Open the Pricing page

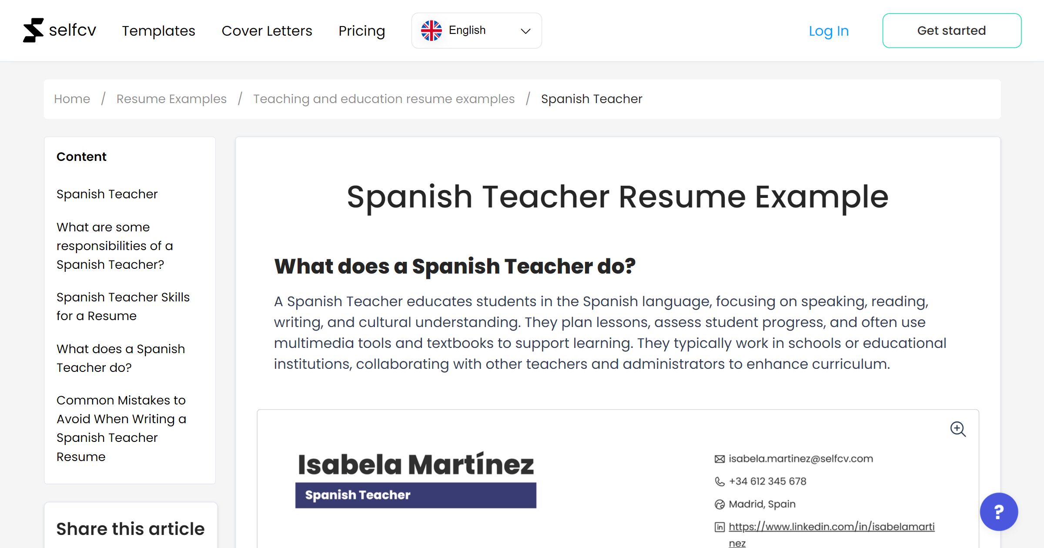click(x=361, y=30)
